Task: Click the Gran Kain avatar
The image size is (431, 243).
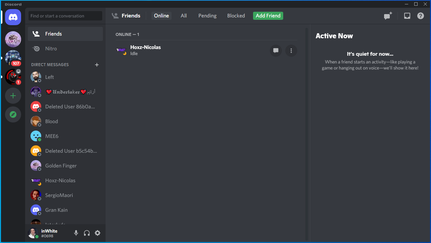Action: [x=36, y=210]
